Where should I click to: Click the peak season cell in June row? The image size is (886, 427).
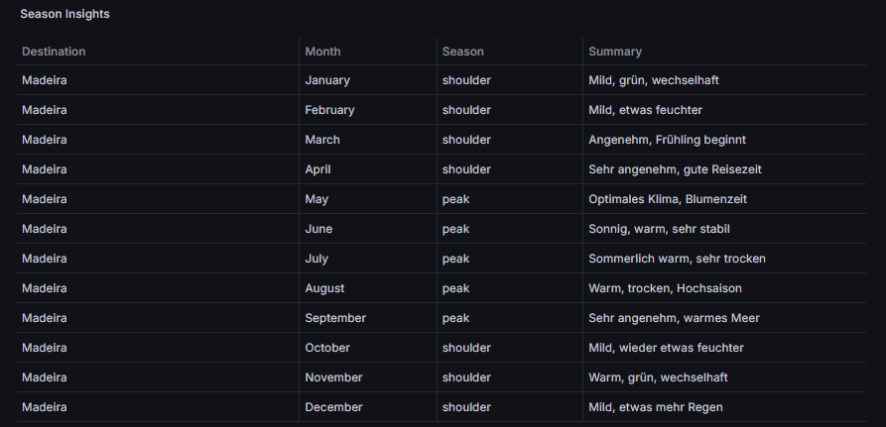click(x=455, y=229)
